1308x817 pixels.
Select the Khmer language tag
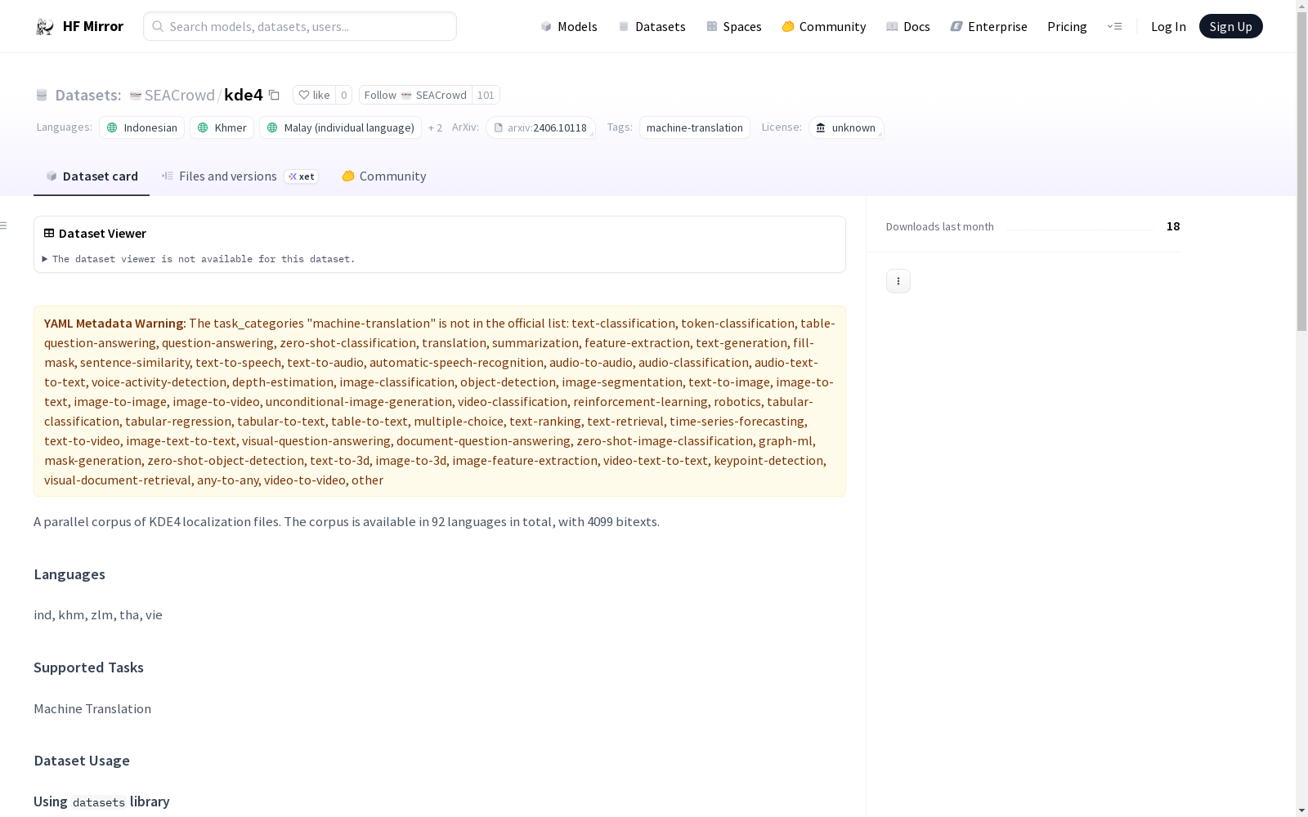pos(222,127)
